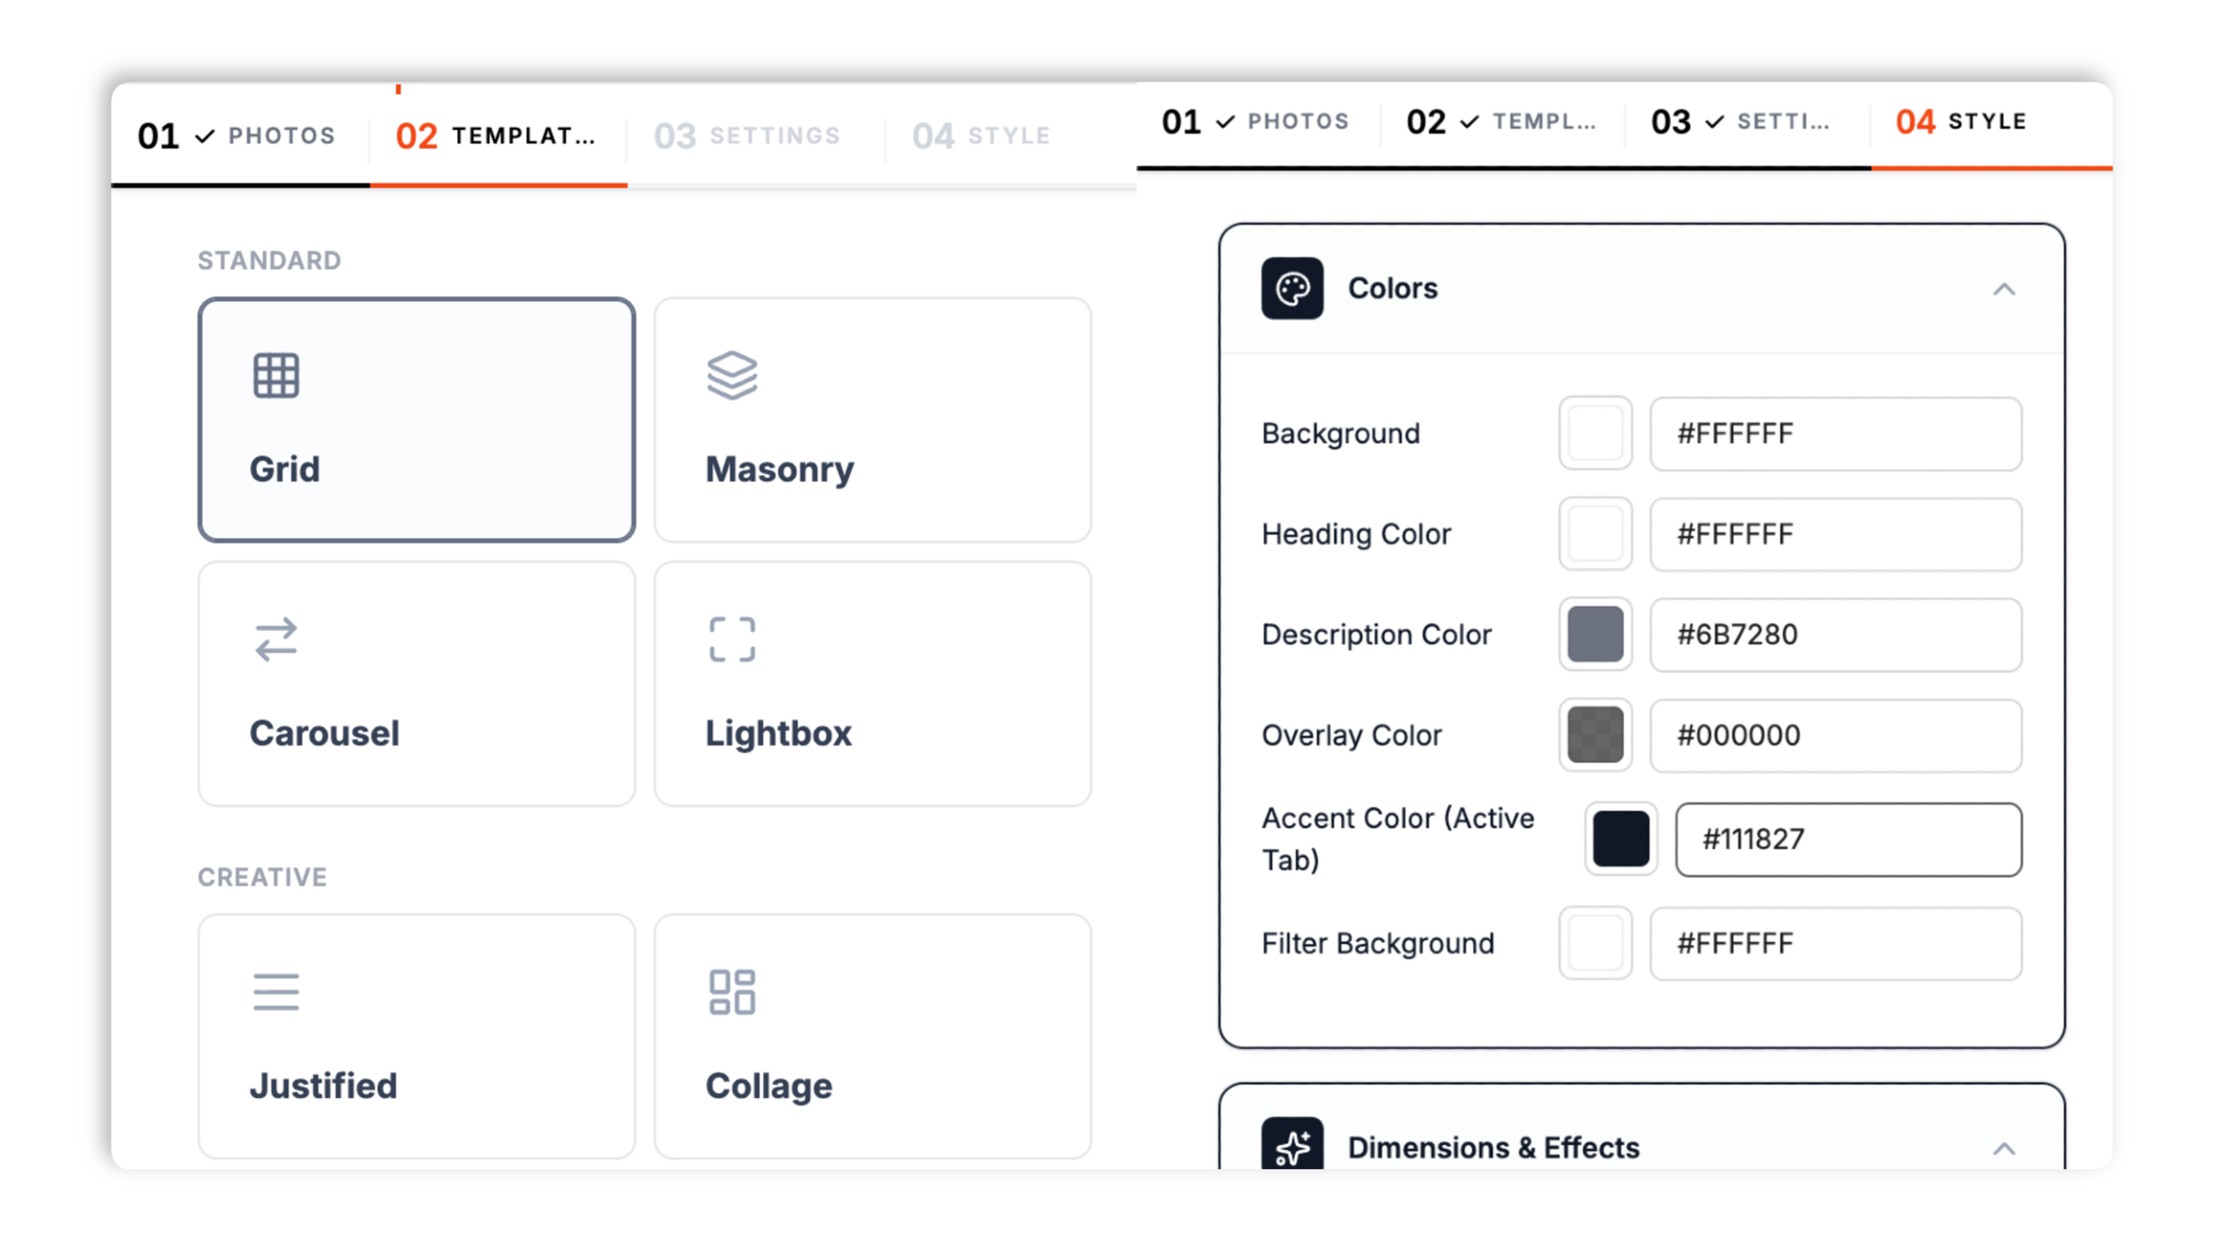The image size is (2224, 1251).
Task: Collapse the Dimensions & Effects section
Action: pyautogui.click(x=2004, y=1149)
